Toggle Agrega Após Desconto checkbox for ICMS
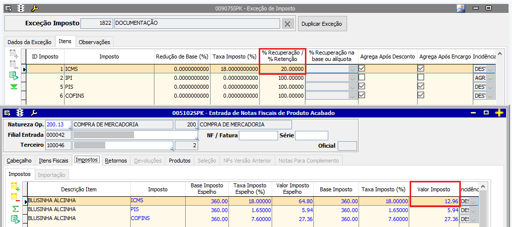Screen dimensions: 512x227 tap(362, 69)
